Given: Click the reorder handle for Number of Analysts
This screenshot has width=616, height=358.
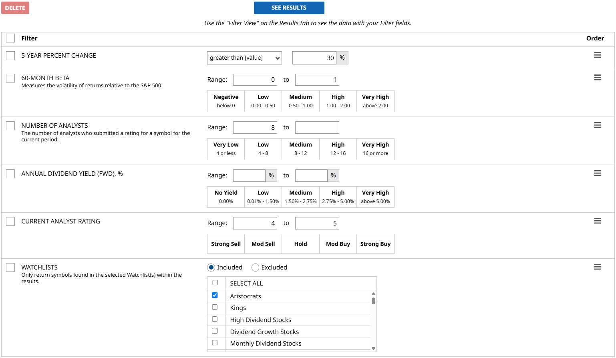Looking at the screenshot, I should point(597,125).
